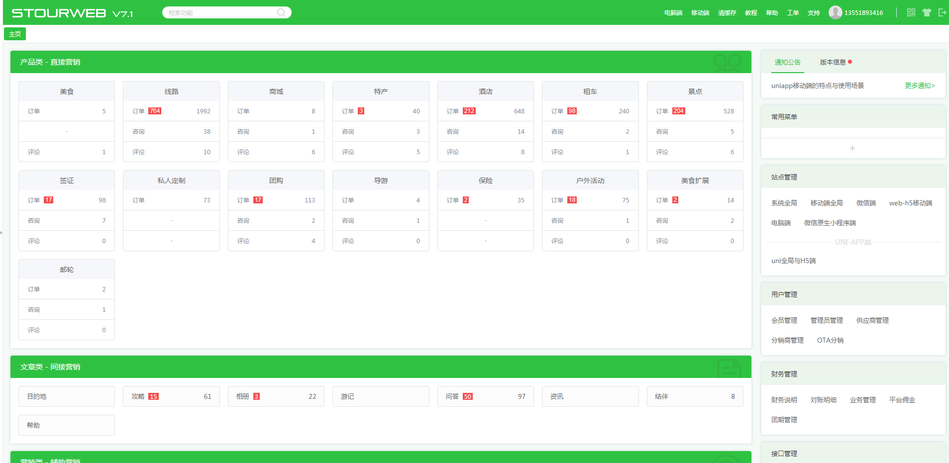Open the 酒店 orders badge 212
The width and height of the screenshot is (949, 463).
pyautogui.click(x=469, y=111)
